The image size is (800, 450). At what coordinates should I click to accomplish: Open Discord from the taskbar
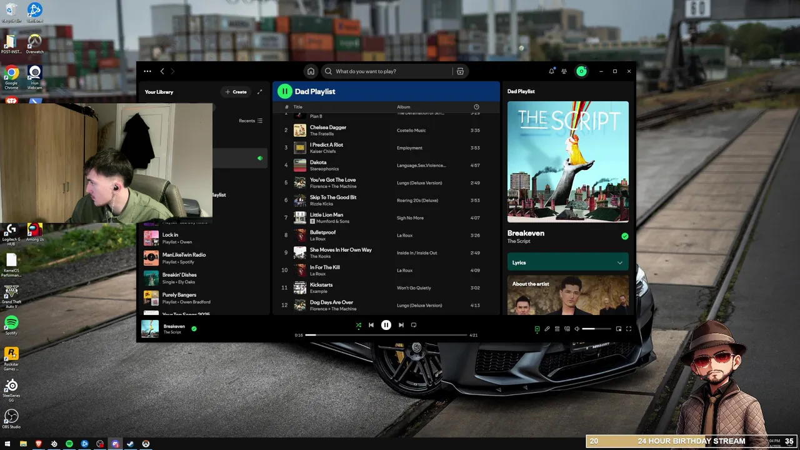pyautogui.click(x=115, y=444)
